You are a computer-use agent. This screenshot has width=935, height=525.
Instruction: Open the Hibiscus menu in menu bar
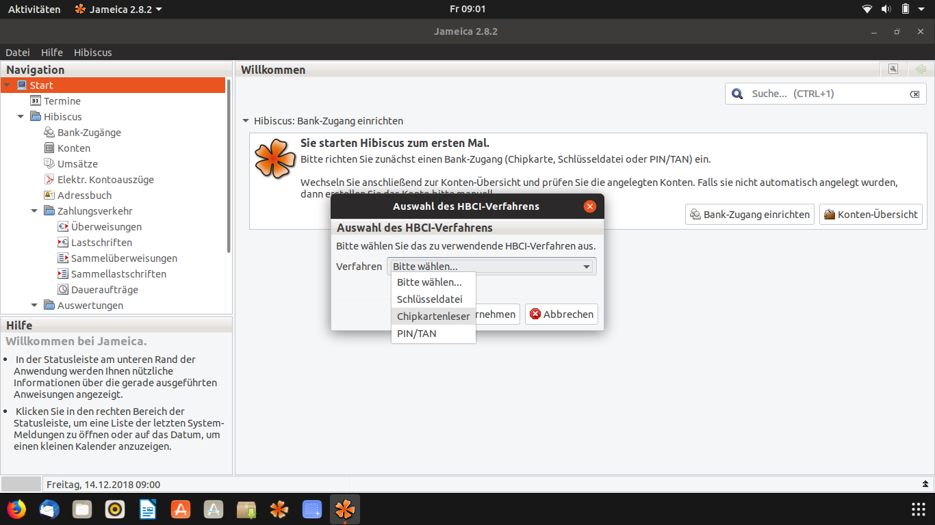pyautogui.click(x=93, y=52)
